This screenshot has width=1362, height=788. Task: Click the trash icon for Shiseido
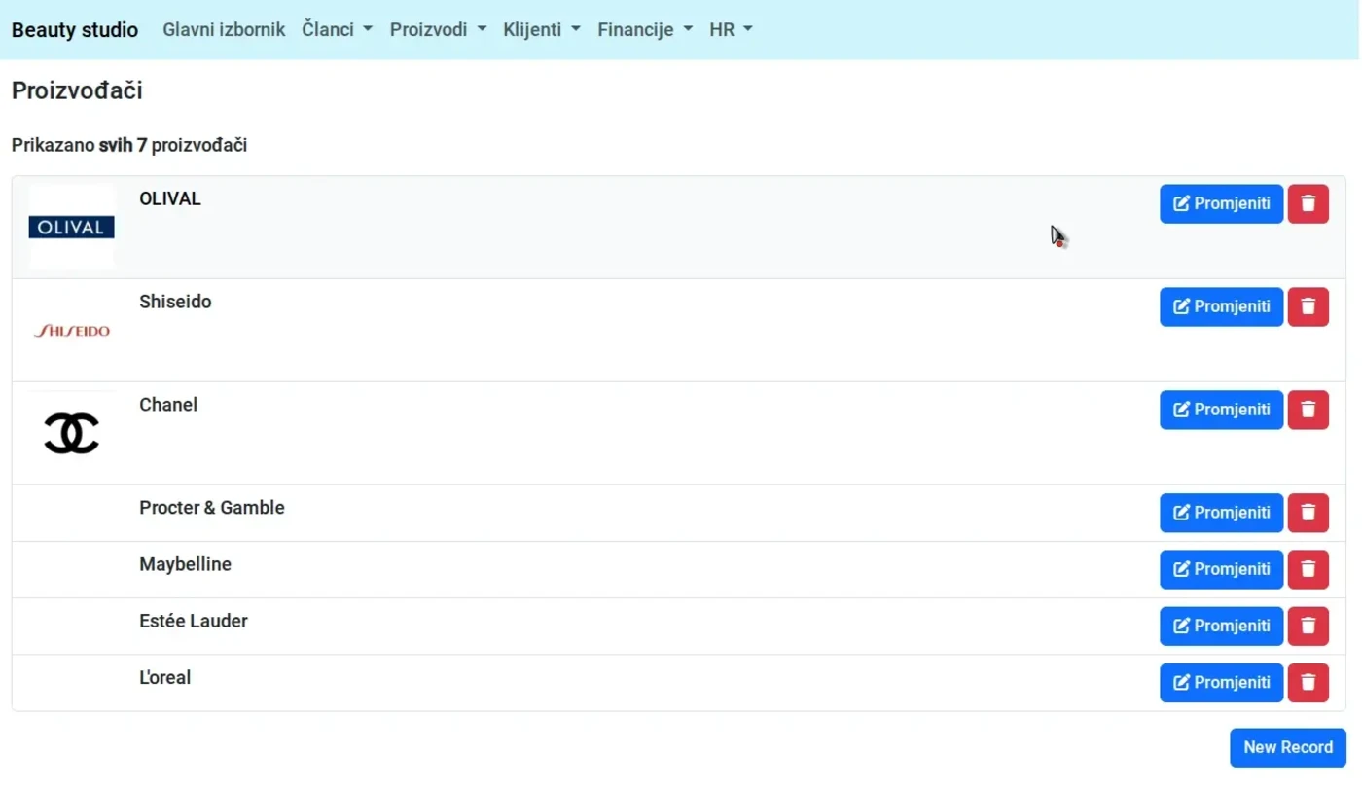pyautogui.click(x=1308, y=307)
